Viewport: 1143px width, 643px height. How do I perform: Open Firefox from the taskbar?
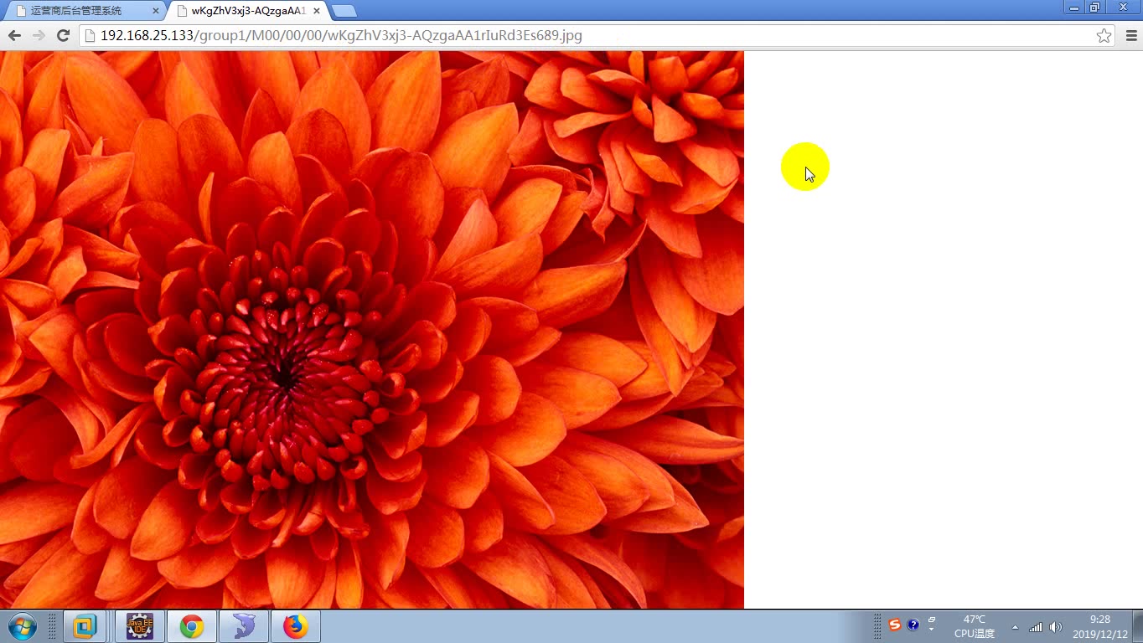pos(296,626)
